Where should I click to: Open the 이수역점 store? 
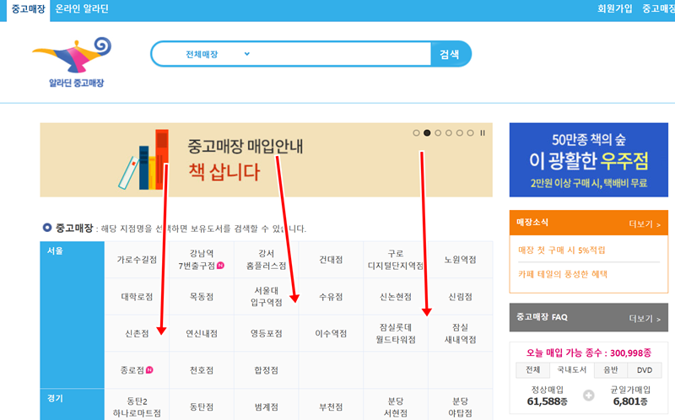coord(331,333)
